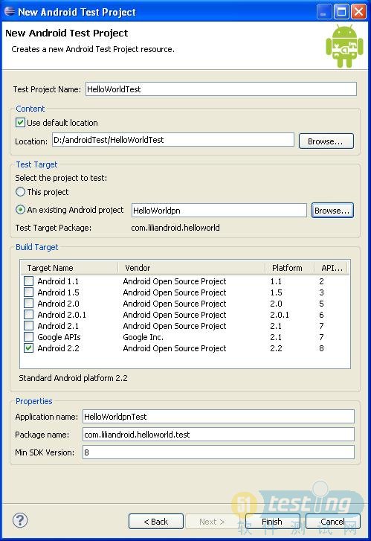Check the Android 2.1 build target
371x541 pixels.
pyautogui.click(x=28, y=326)
